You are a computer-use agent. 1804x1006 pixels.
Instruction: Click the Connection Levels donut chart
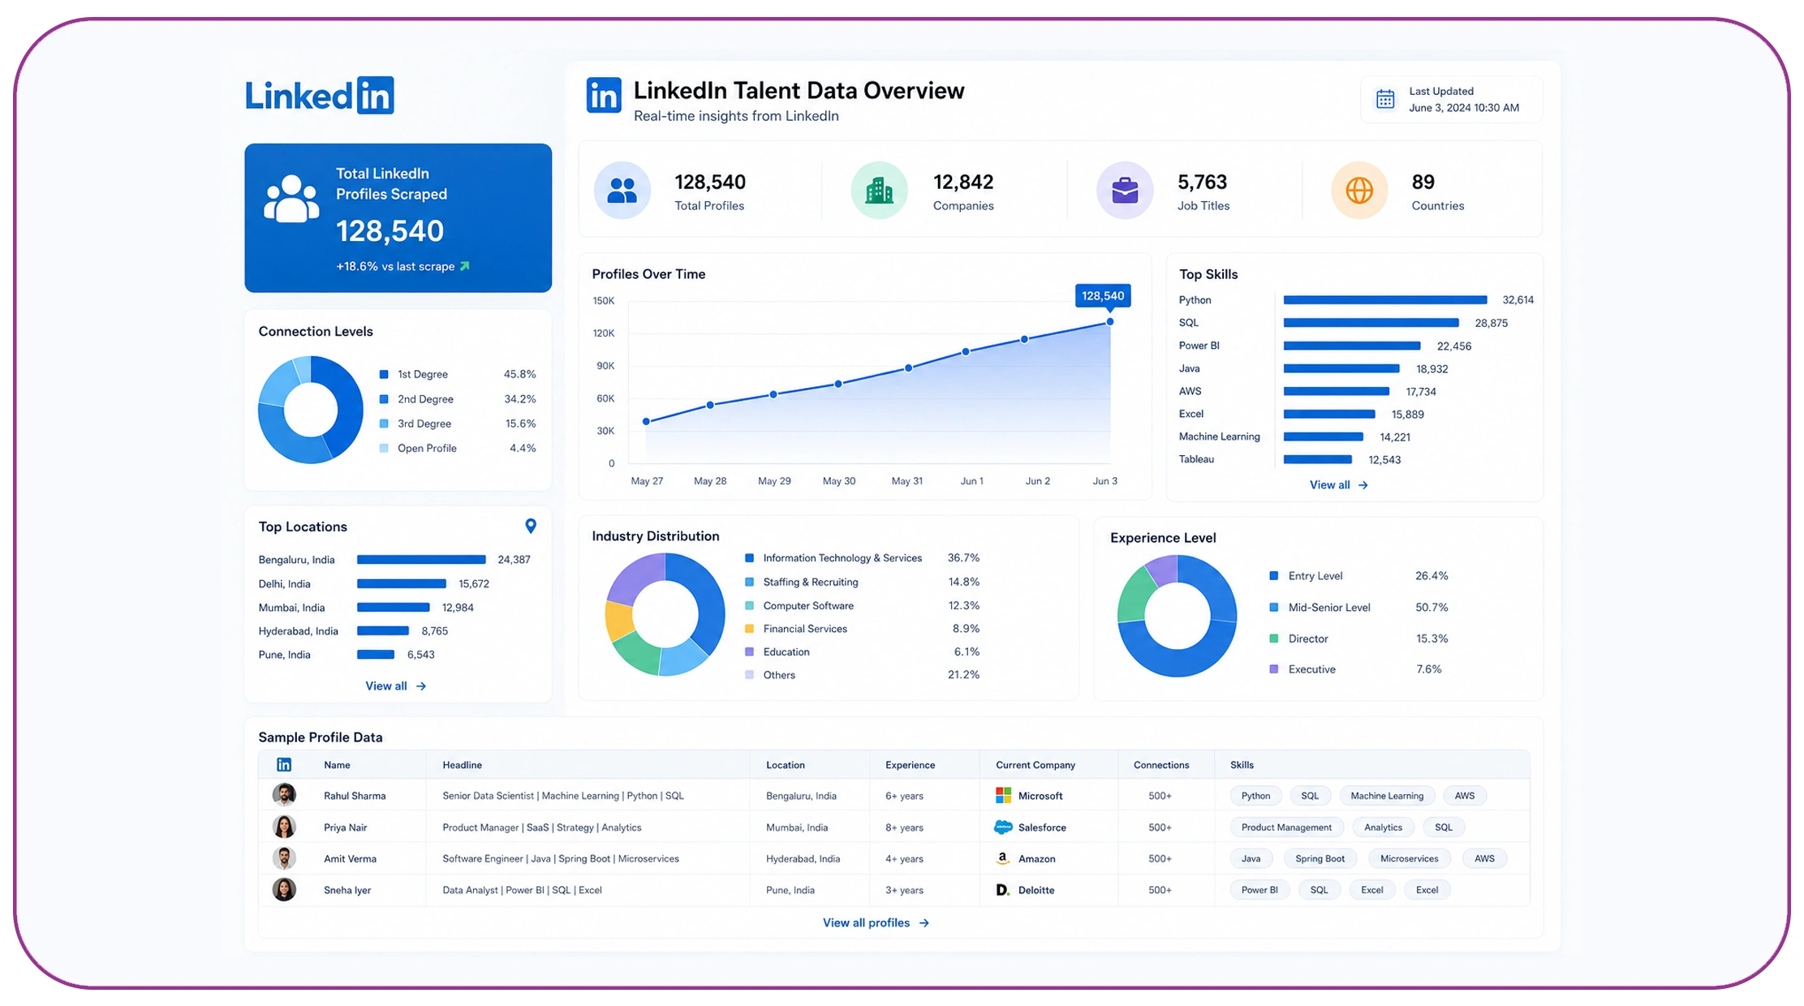[x=311, y=410]
